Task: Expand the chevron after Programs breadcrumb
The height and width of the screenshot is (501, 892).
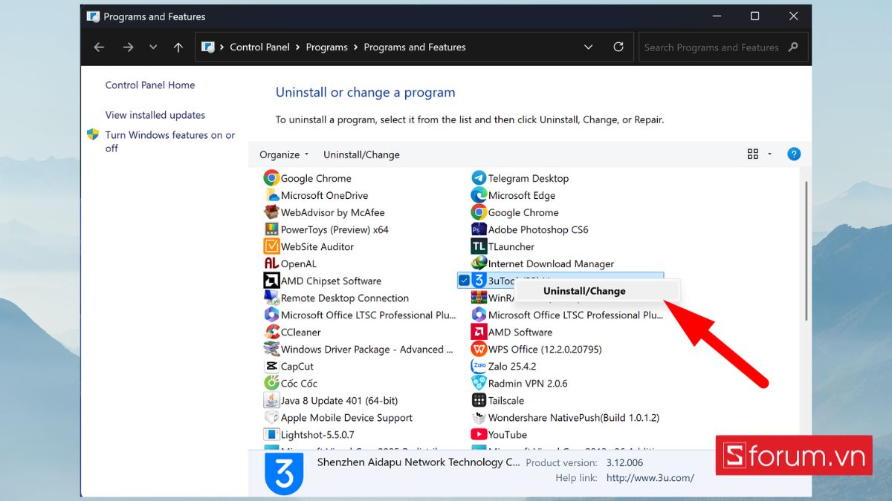Action: 356,47
